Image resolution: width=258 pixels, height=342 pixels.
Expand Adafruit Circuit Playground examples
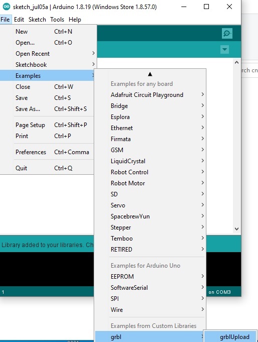tap(150, 95)
